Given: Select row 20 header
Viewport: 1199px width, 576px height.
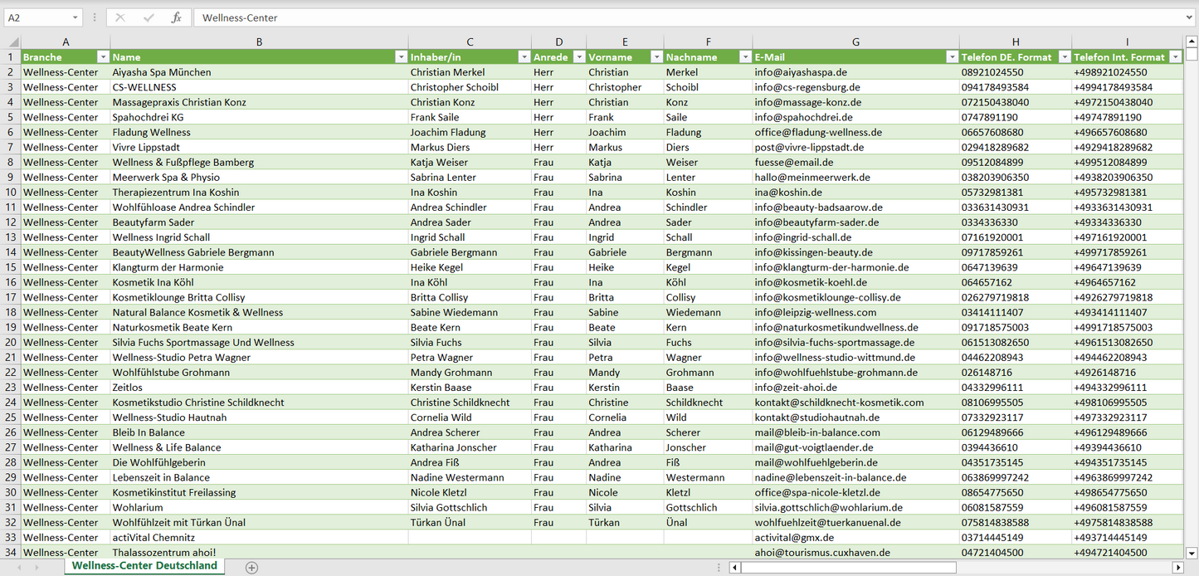Looking at the screenshot, I should 11,342.
